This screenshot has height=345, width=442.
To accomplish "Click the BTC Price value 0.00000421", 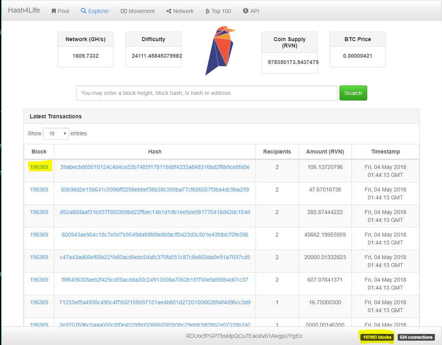I will 357,56.
